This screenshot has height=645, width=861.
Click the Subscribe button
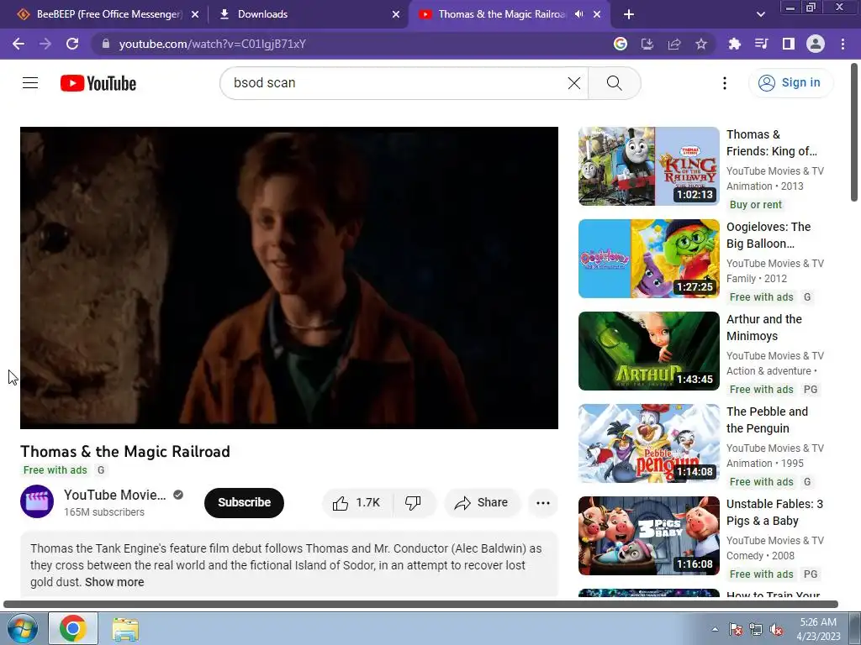pos(244,502)
